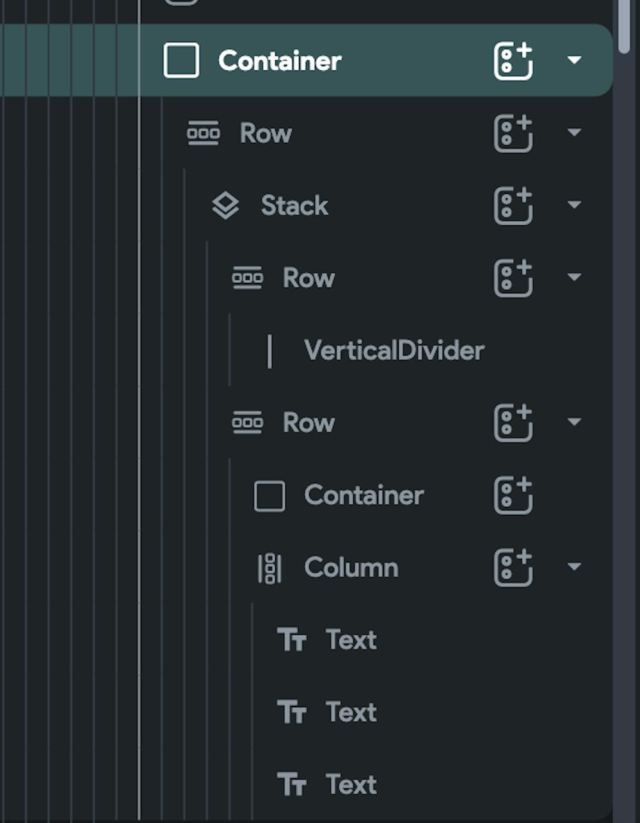Click square icon of the selected Container

pos(181,61)
